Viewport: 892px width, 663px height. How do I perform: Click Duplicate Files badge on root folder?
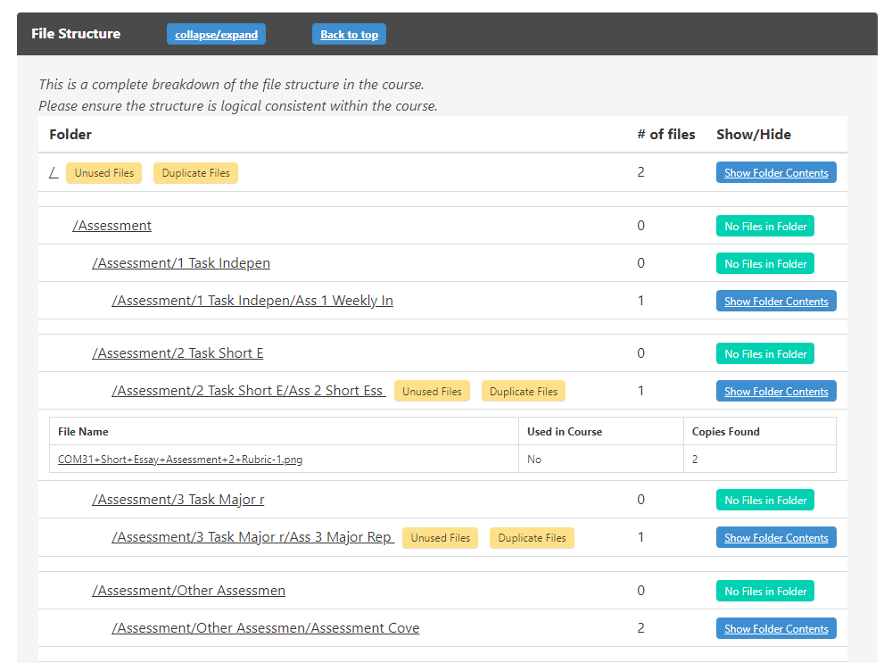[x=195, y=173]
